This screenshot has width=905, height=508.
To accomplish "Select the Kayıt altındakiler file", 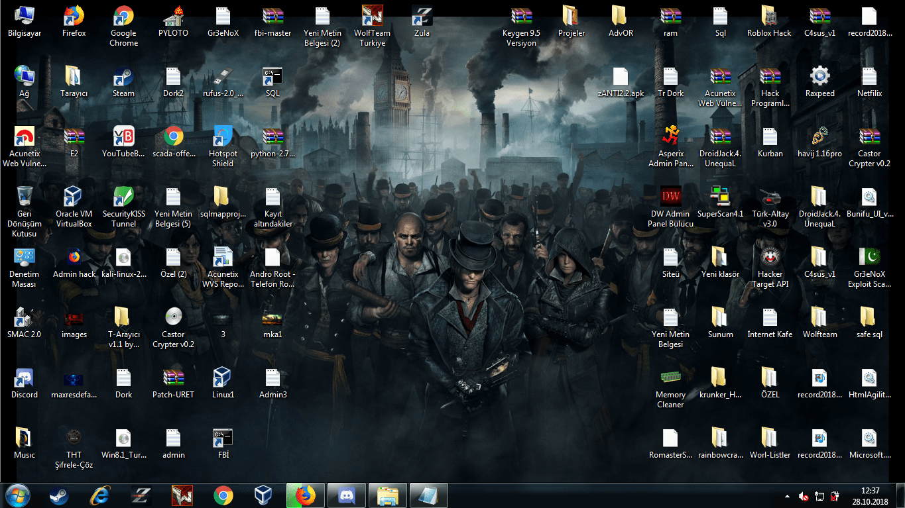I will 273,207.
